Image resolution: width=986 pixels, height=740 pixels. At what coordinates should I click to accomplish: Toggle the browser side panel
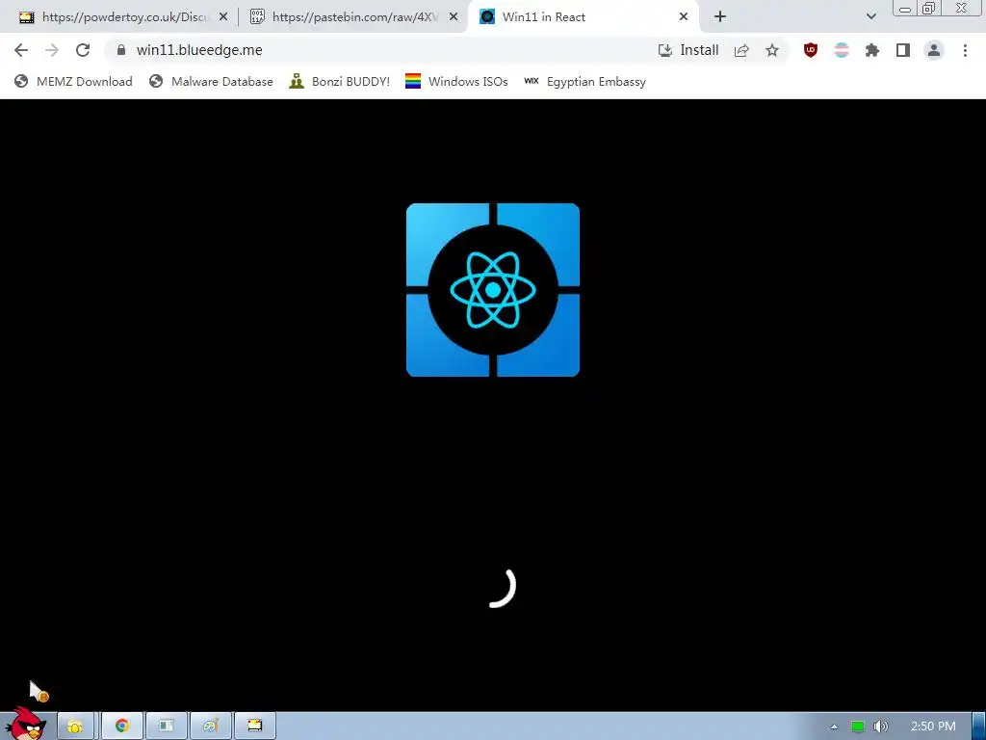pos(903,50)
